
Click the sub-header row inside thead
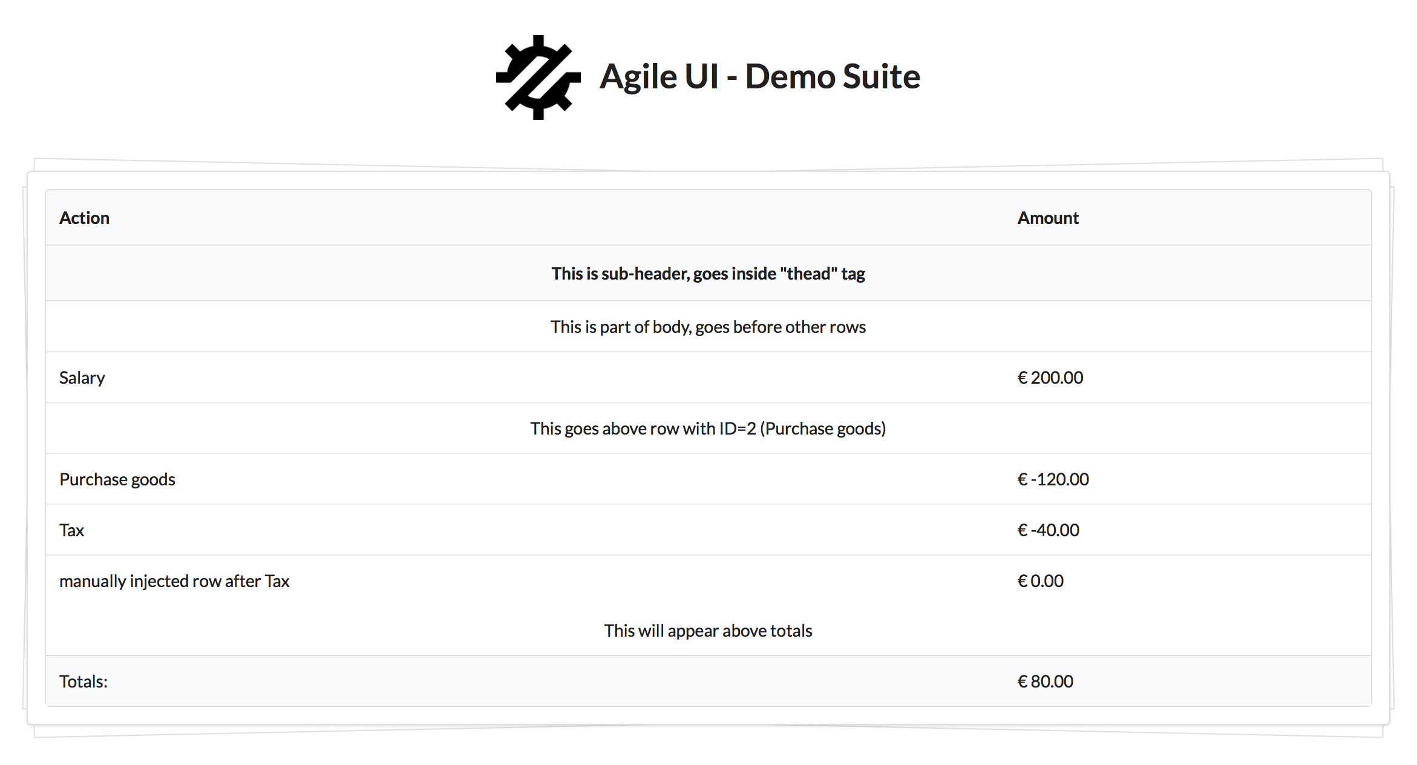708,273
